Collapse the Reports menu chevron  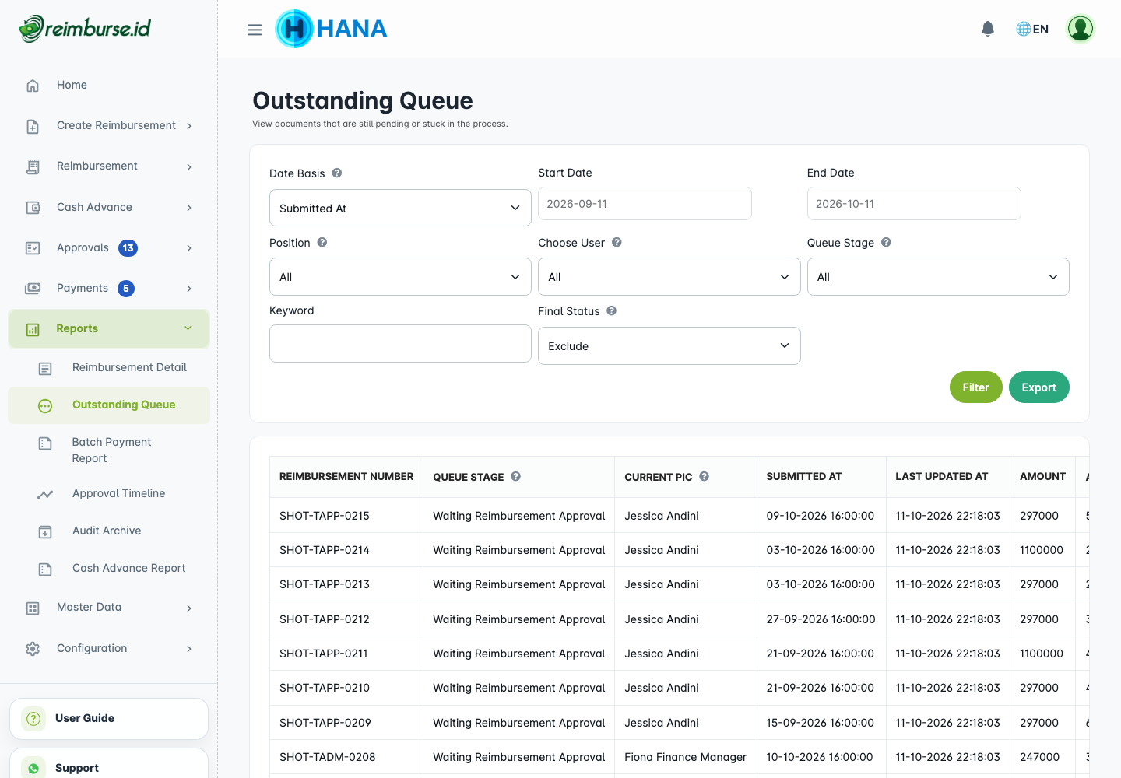pos(188,328)
